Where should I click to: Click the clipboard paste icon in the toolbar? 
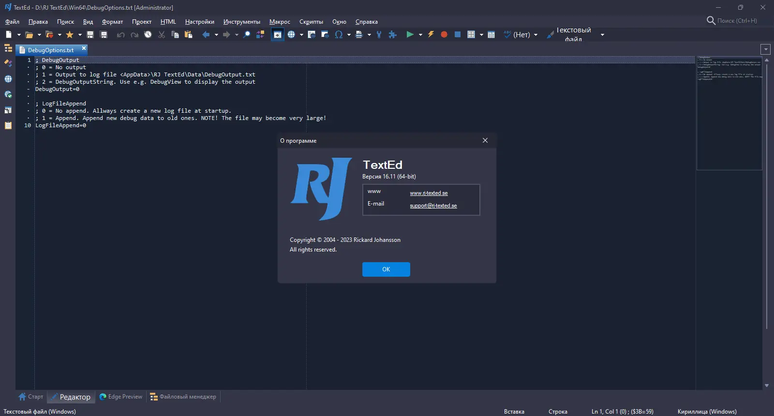tap(189, 34)
